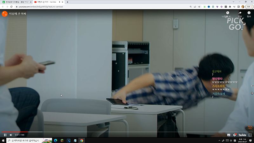Click the Watch Later clock icon

[x=228, y=13]
